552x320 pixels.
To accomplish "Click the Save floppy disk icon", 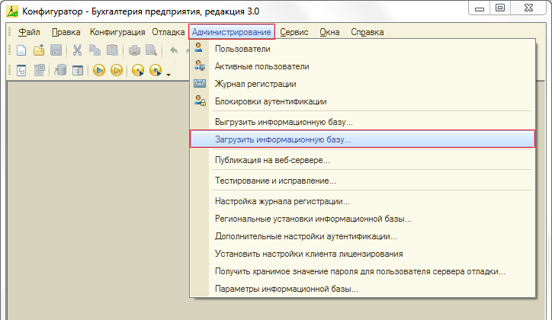I will coord(56,50).
